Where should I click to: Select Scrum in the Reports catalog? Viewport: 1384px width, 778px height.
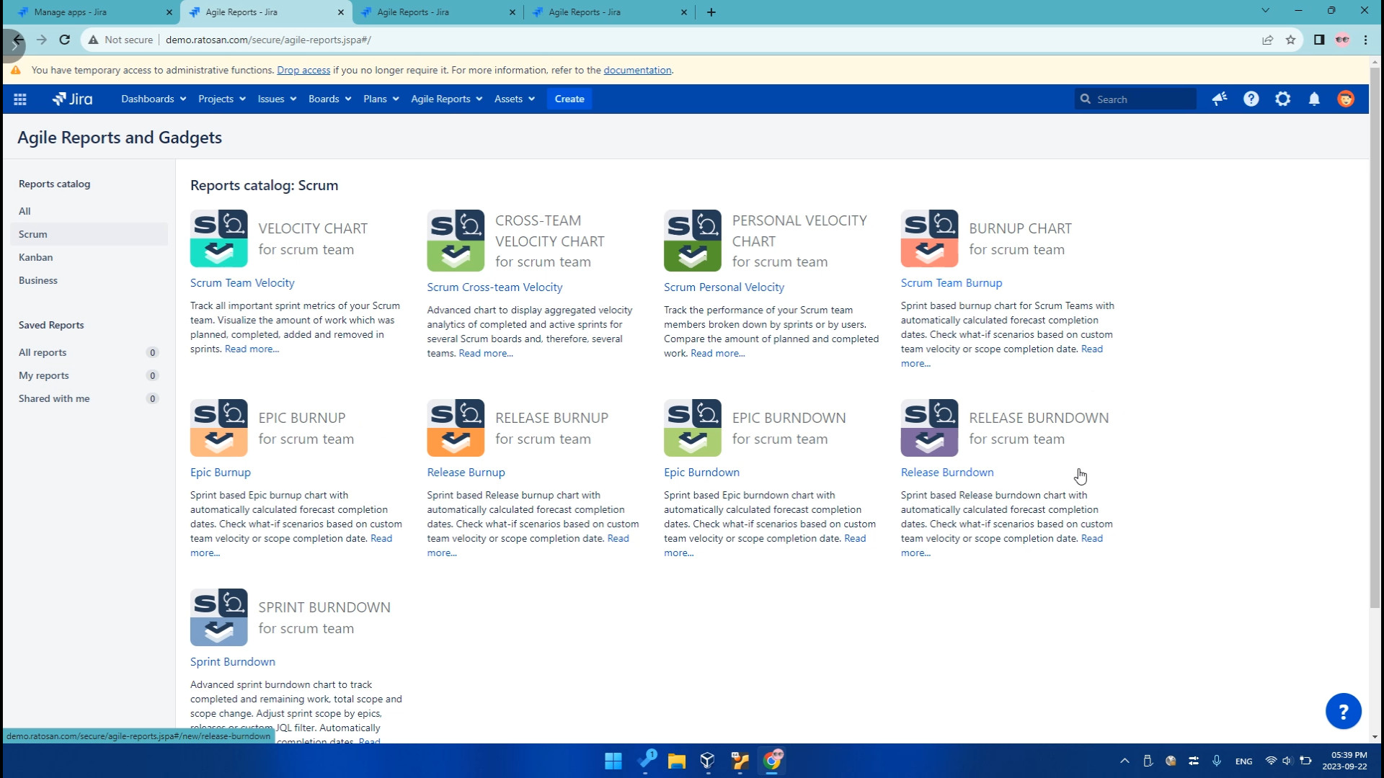coord(89,234)
